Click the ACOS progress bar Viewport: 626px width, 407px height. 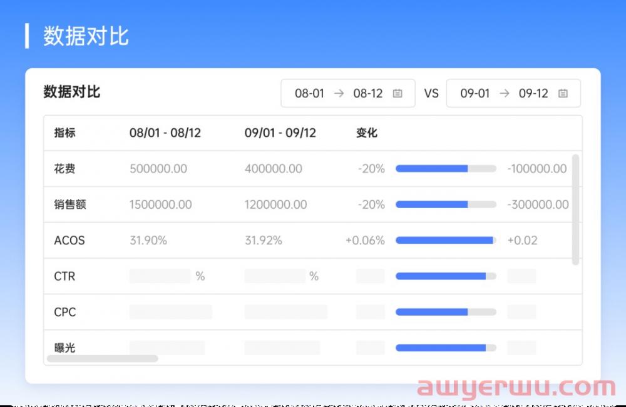[x=446, y=240]
